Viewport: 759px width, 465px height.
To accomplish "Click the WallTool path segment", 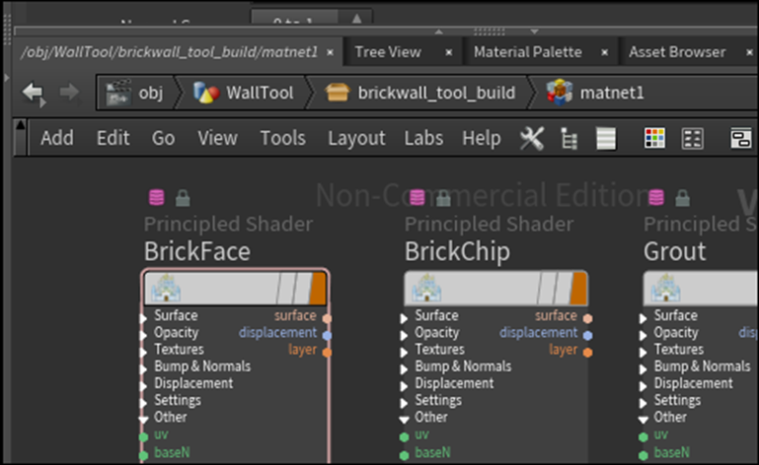I will 245,93.
